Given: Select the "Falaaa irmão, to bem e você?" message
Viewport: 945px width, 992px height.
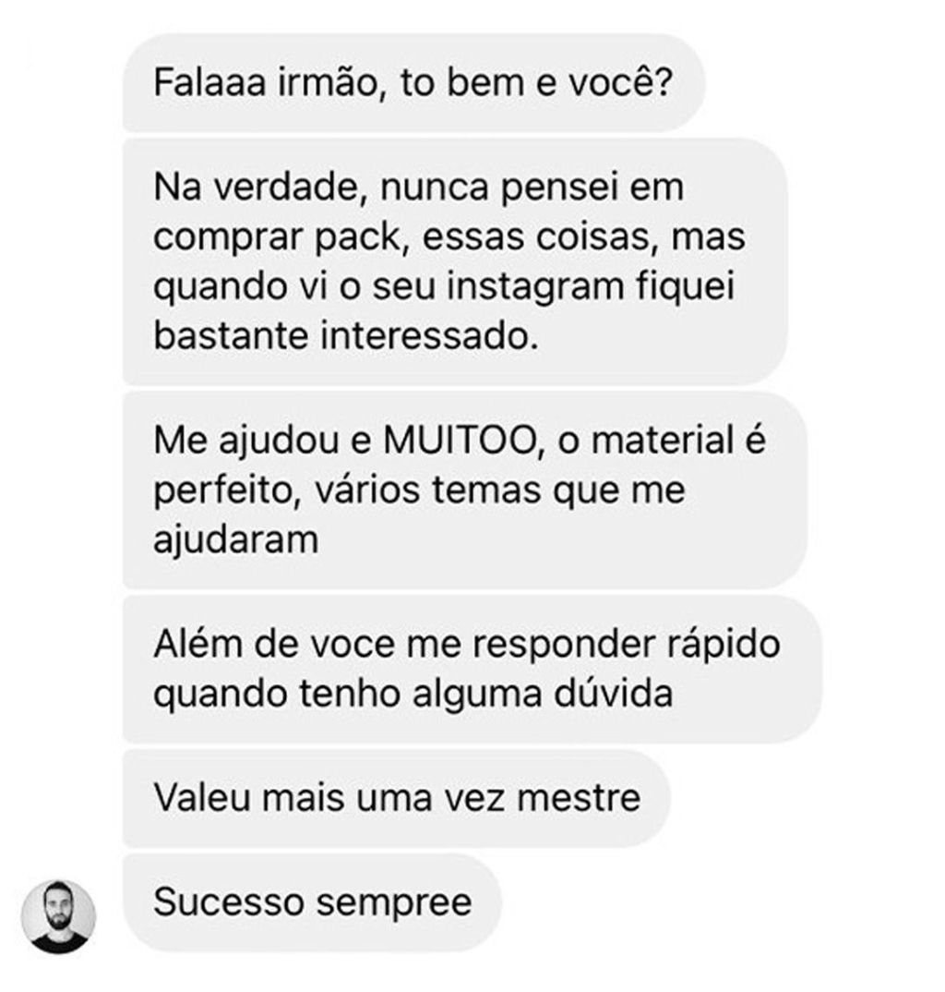Looking at the screenshot, I should (413, 83).
